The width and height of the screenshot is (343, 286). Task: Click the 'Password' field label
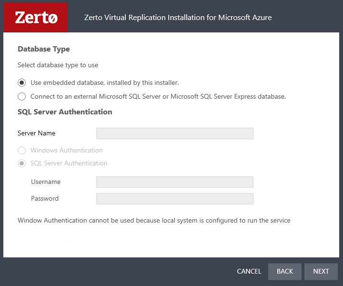(x=45, y=198)
